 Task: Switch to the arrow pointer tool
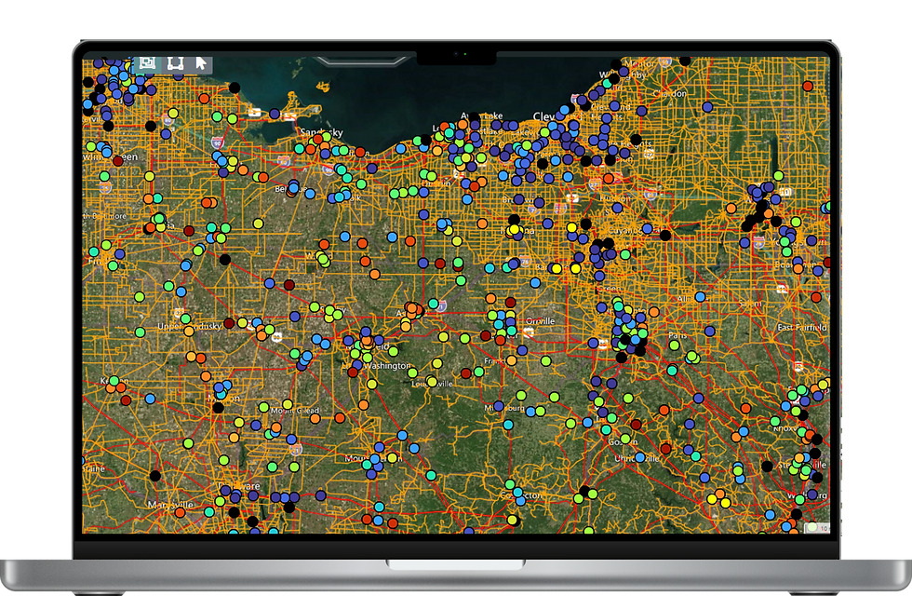(201, 62)
